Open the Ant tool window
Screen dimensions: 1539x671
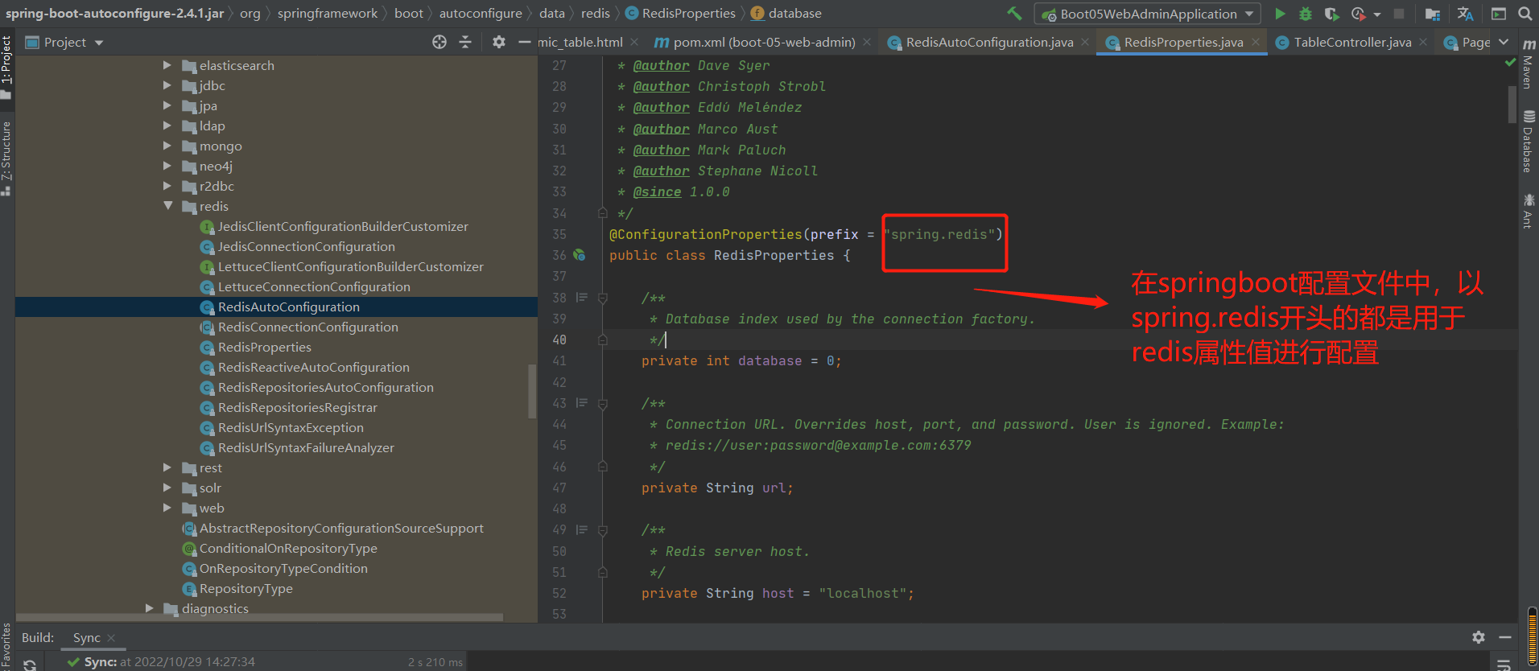1529,211
